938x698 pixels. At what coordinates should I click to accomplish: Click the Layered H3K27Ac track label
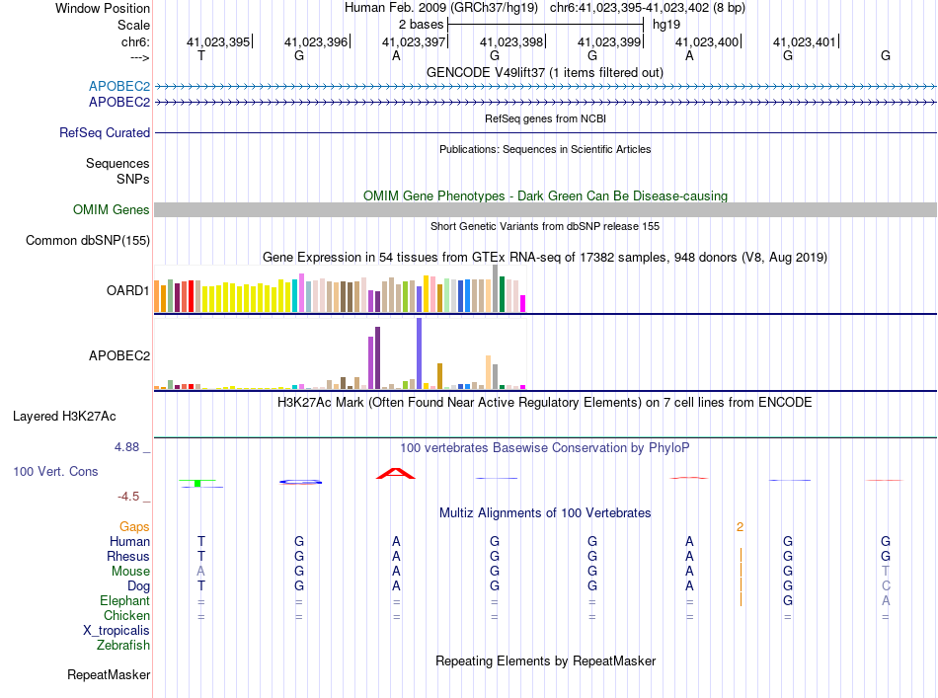point(64,417)
